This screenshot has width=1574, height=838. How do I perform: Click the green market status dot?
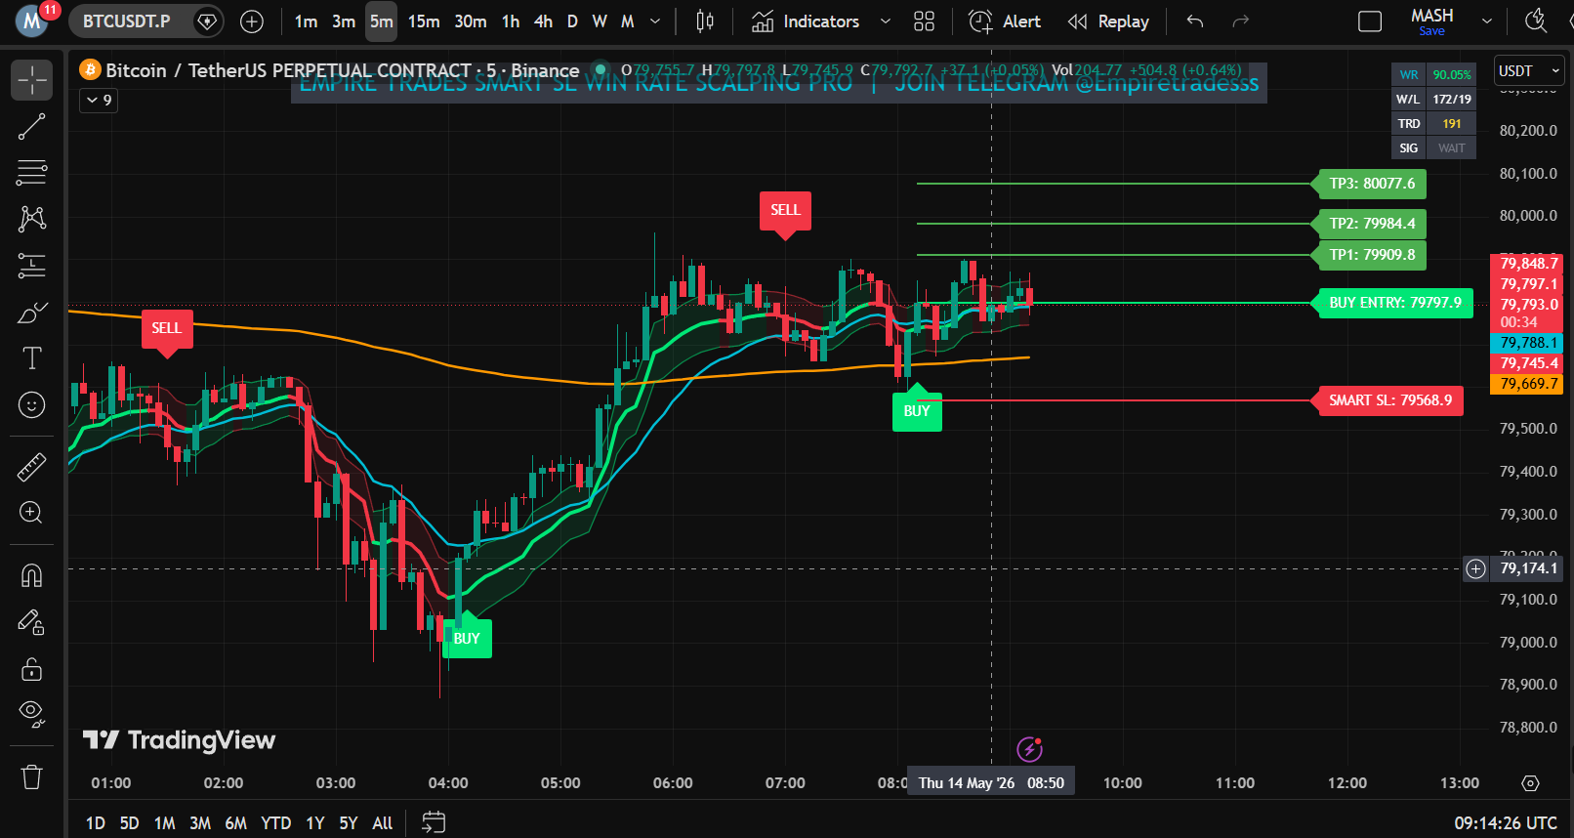601,69
